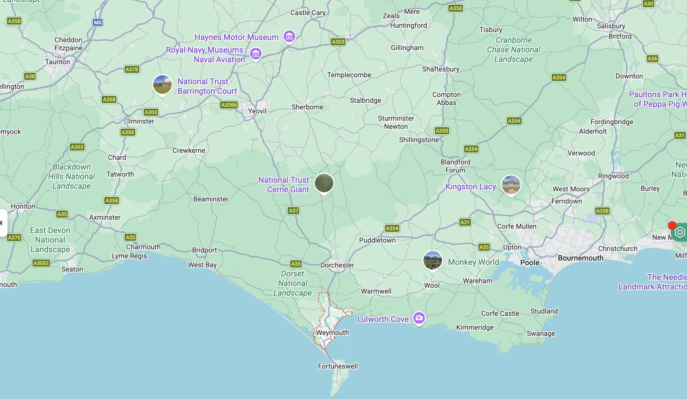Click the A3088 road shield near Yeovil
The image size is (687, 399).
[229, 105]
